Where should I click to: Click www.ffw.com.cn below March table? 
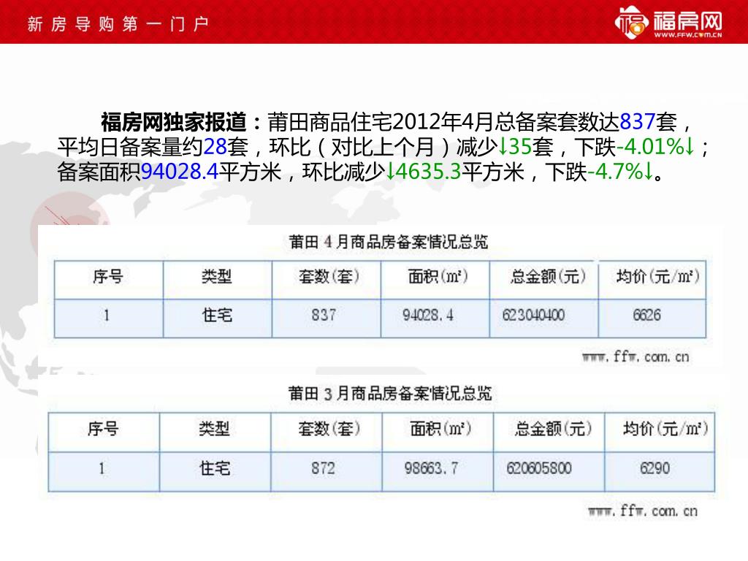(643, 511)
